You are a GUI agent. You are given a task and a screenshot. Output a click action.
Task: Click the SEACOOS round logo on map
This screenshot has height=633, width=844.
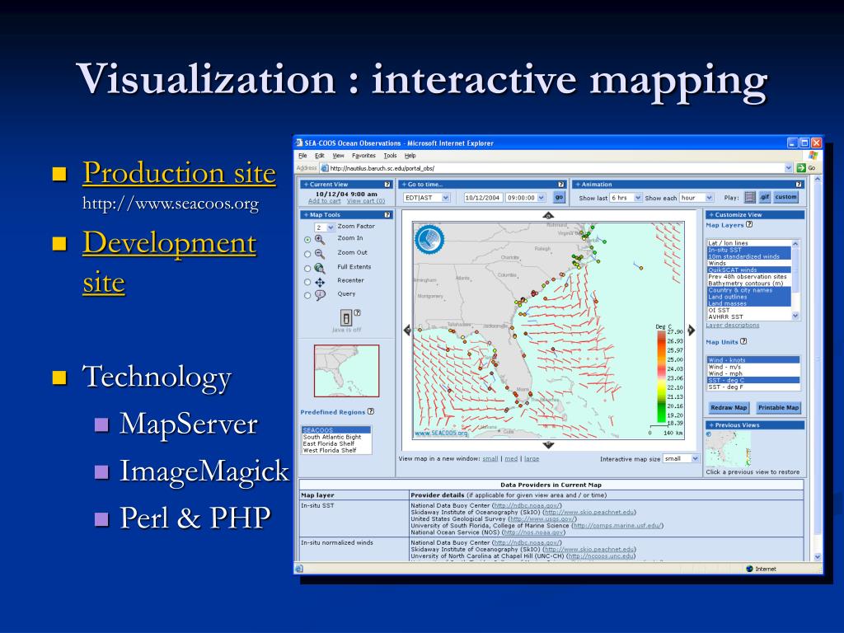click(429, 239)
